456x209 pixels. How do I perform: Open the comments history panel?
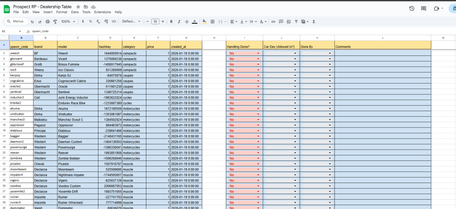pyautogui.click(x=424, y=8)
